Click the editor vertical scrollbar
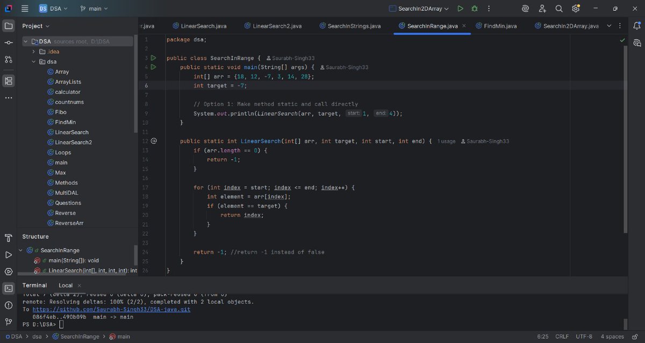Screen dimensions: 645x343 coord(625,139)
